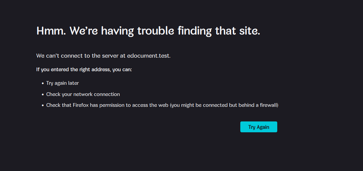Screen dimensions: 363x171
Task: Click the word "Hmm." in the heading
Action: coord(51,31)
